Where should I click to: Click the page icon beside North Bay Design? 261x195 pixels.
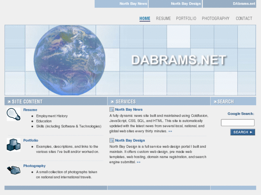[112, 140]
